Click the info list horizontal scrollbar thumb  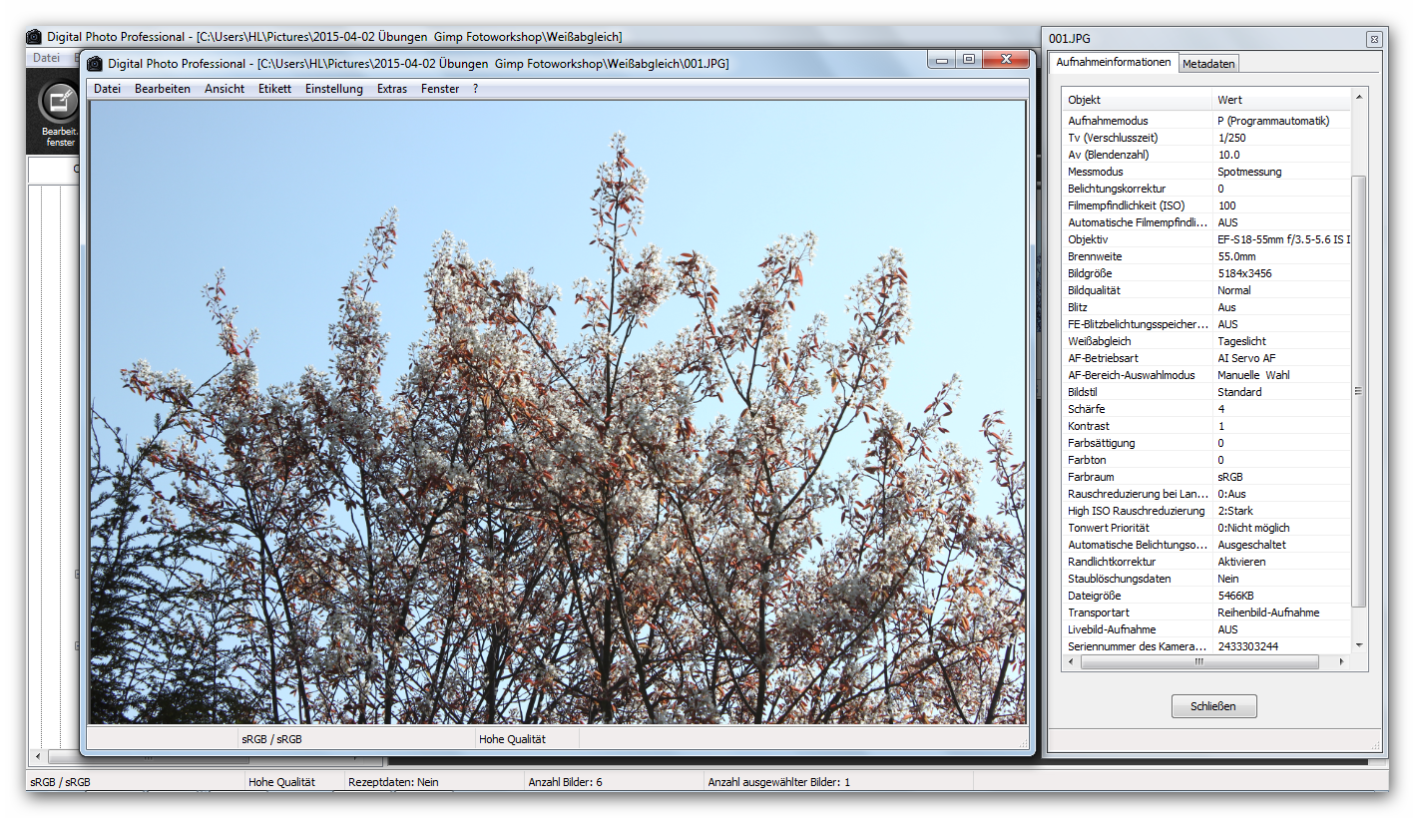(x=1199, y=661)
